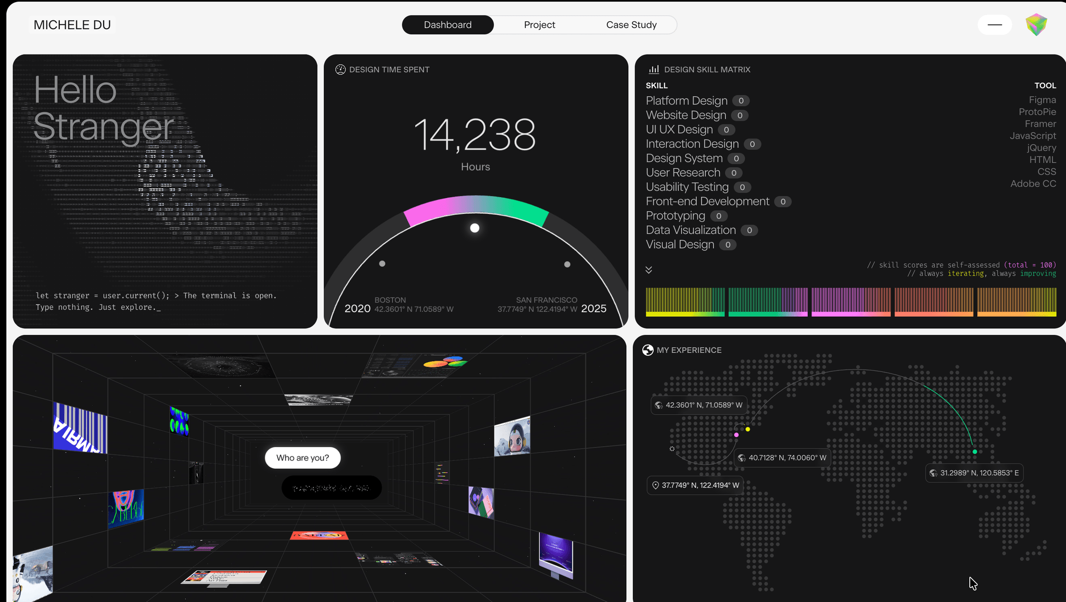
Task: Click the ProtoPie tool label
Action: click(x=1037, y=112)
